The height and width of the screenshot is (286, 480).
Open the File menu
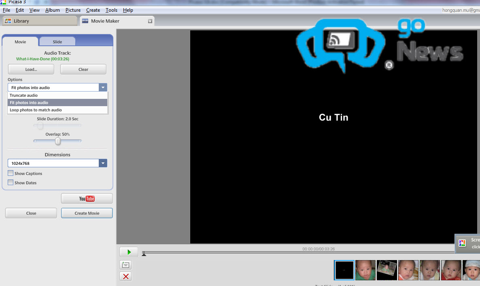(x=6, y=10)
